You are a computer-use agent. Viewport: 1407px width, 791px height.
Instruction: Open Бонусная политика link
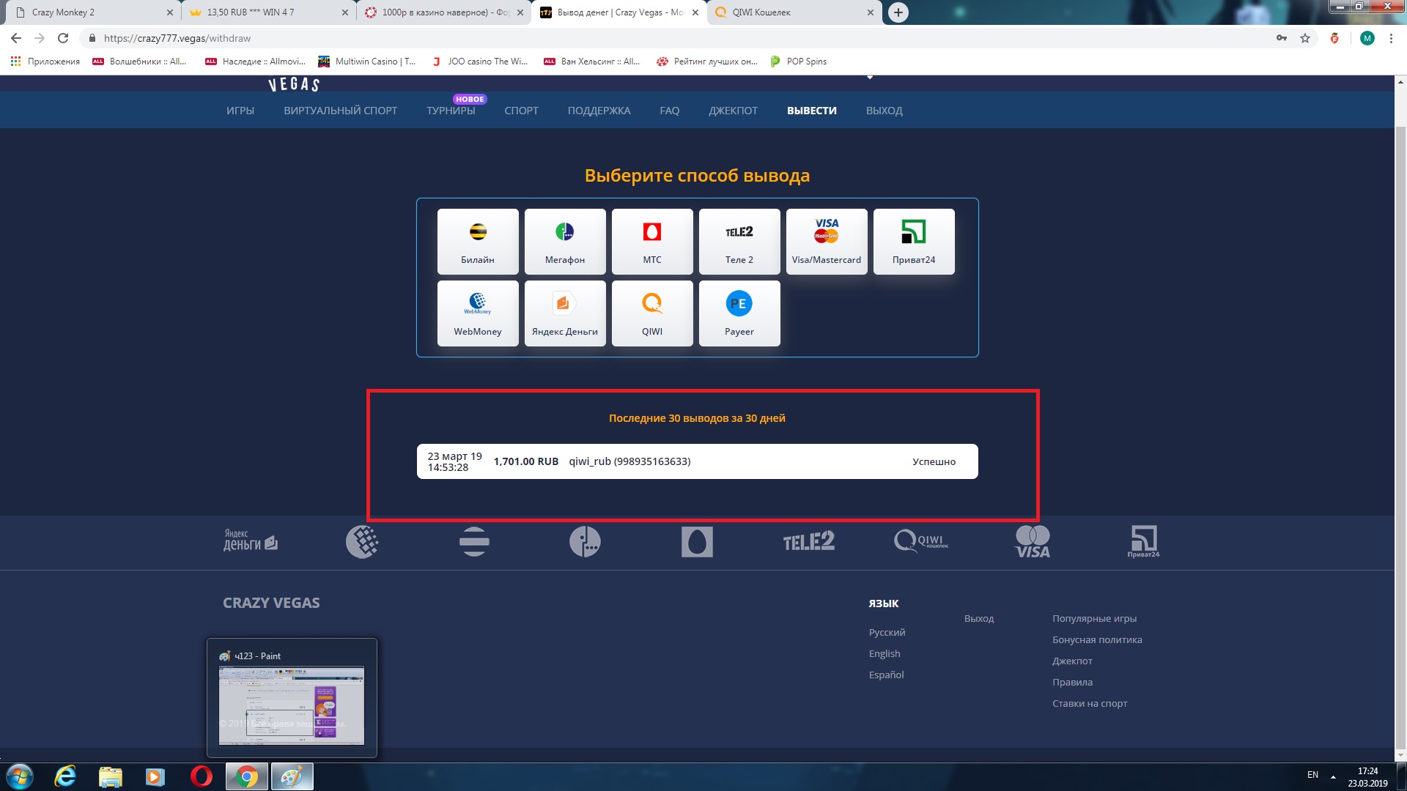(x=1097, y=639)
